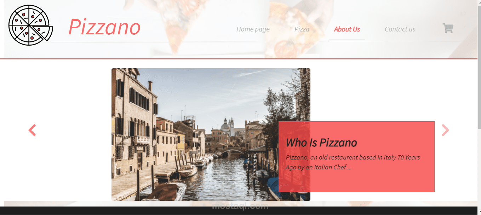This screenshot has width=481, height=215.
Task: Select the Pizza menu item
Action: [x=302, y=29]
